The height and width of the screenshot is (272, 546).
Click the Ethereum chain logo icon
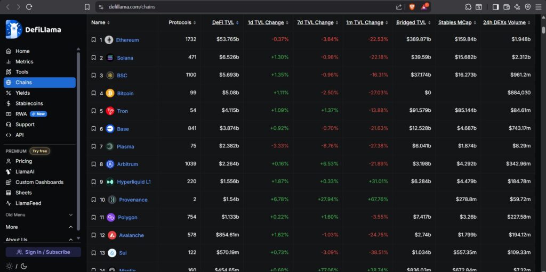click(109, 40)
